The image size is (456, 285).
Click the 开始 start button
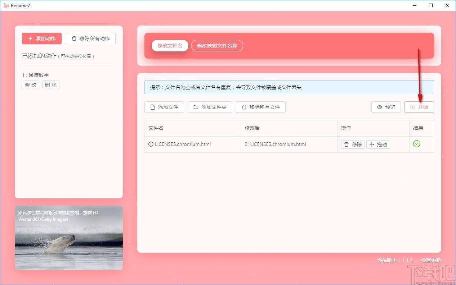(x=419, y=107)
